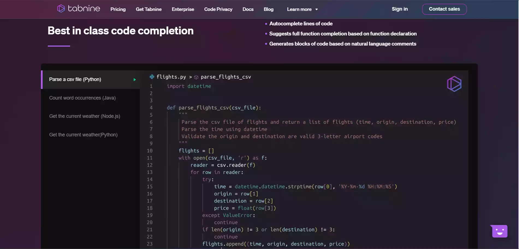Click the 'origin = row[1]' line
This screenshot has width=519, height=249.
236,194
